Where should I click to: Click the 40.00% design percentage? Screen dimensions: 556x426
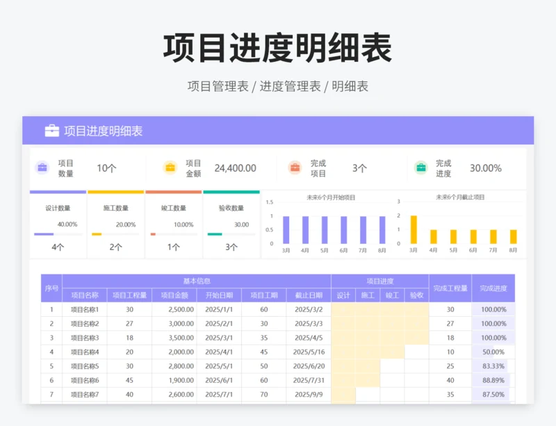[67, 224]
